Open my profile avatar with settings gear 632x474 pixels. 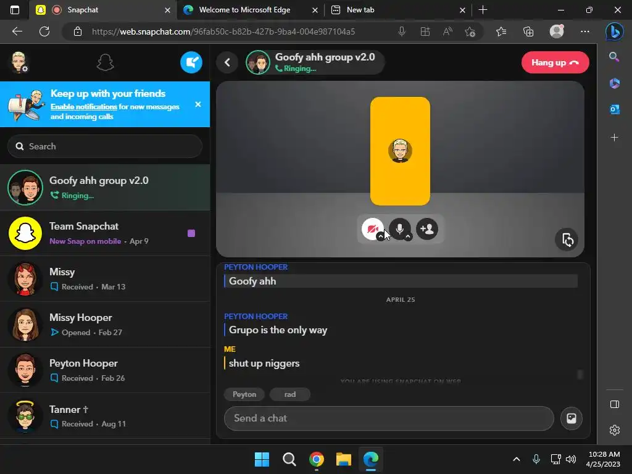tap(19, 62)
